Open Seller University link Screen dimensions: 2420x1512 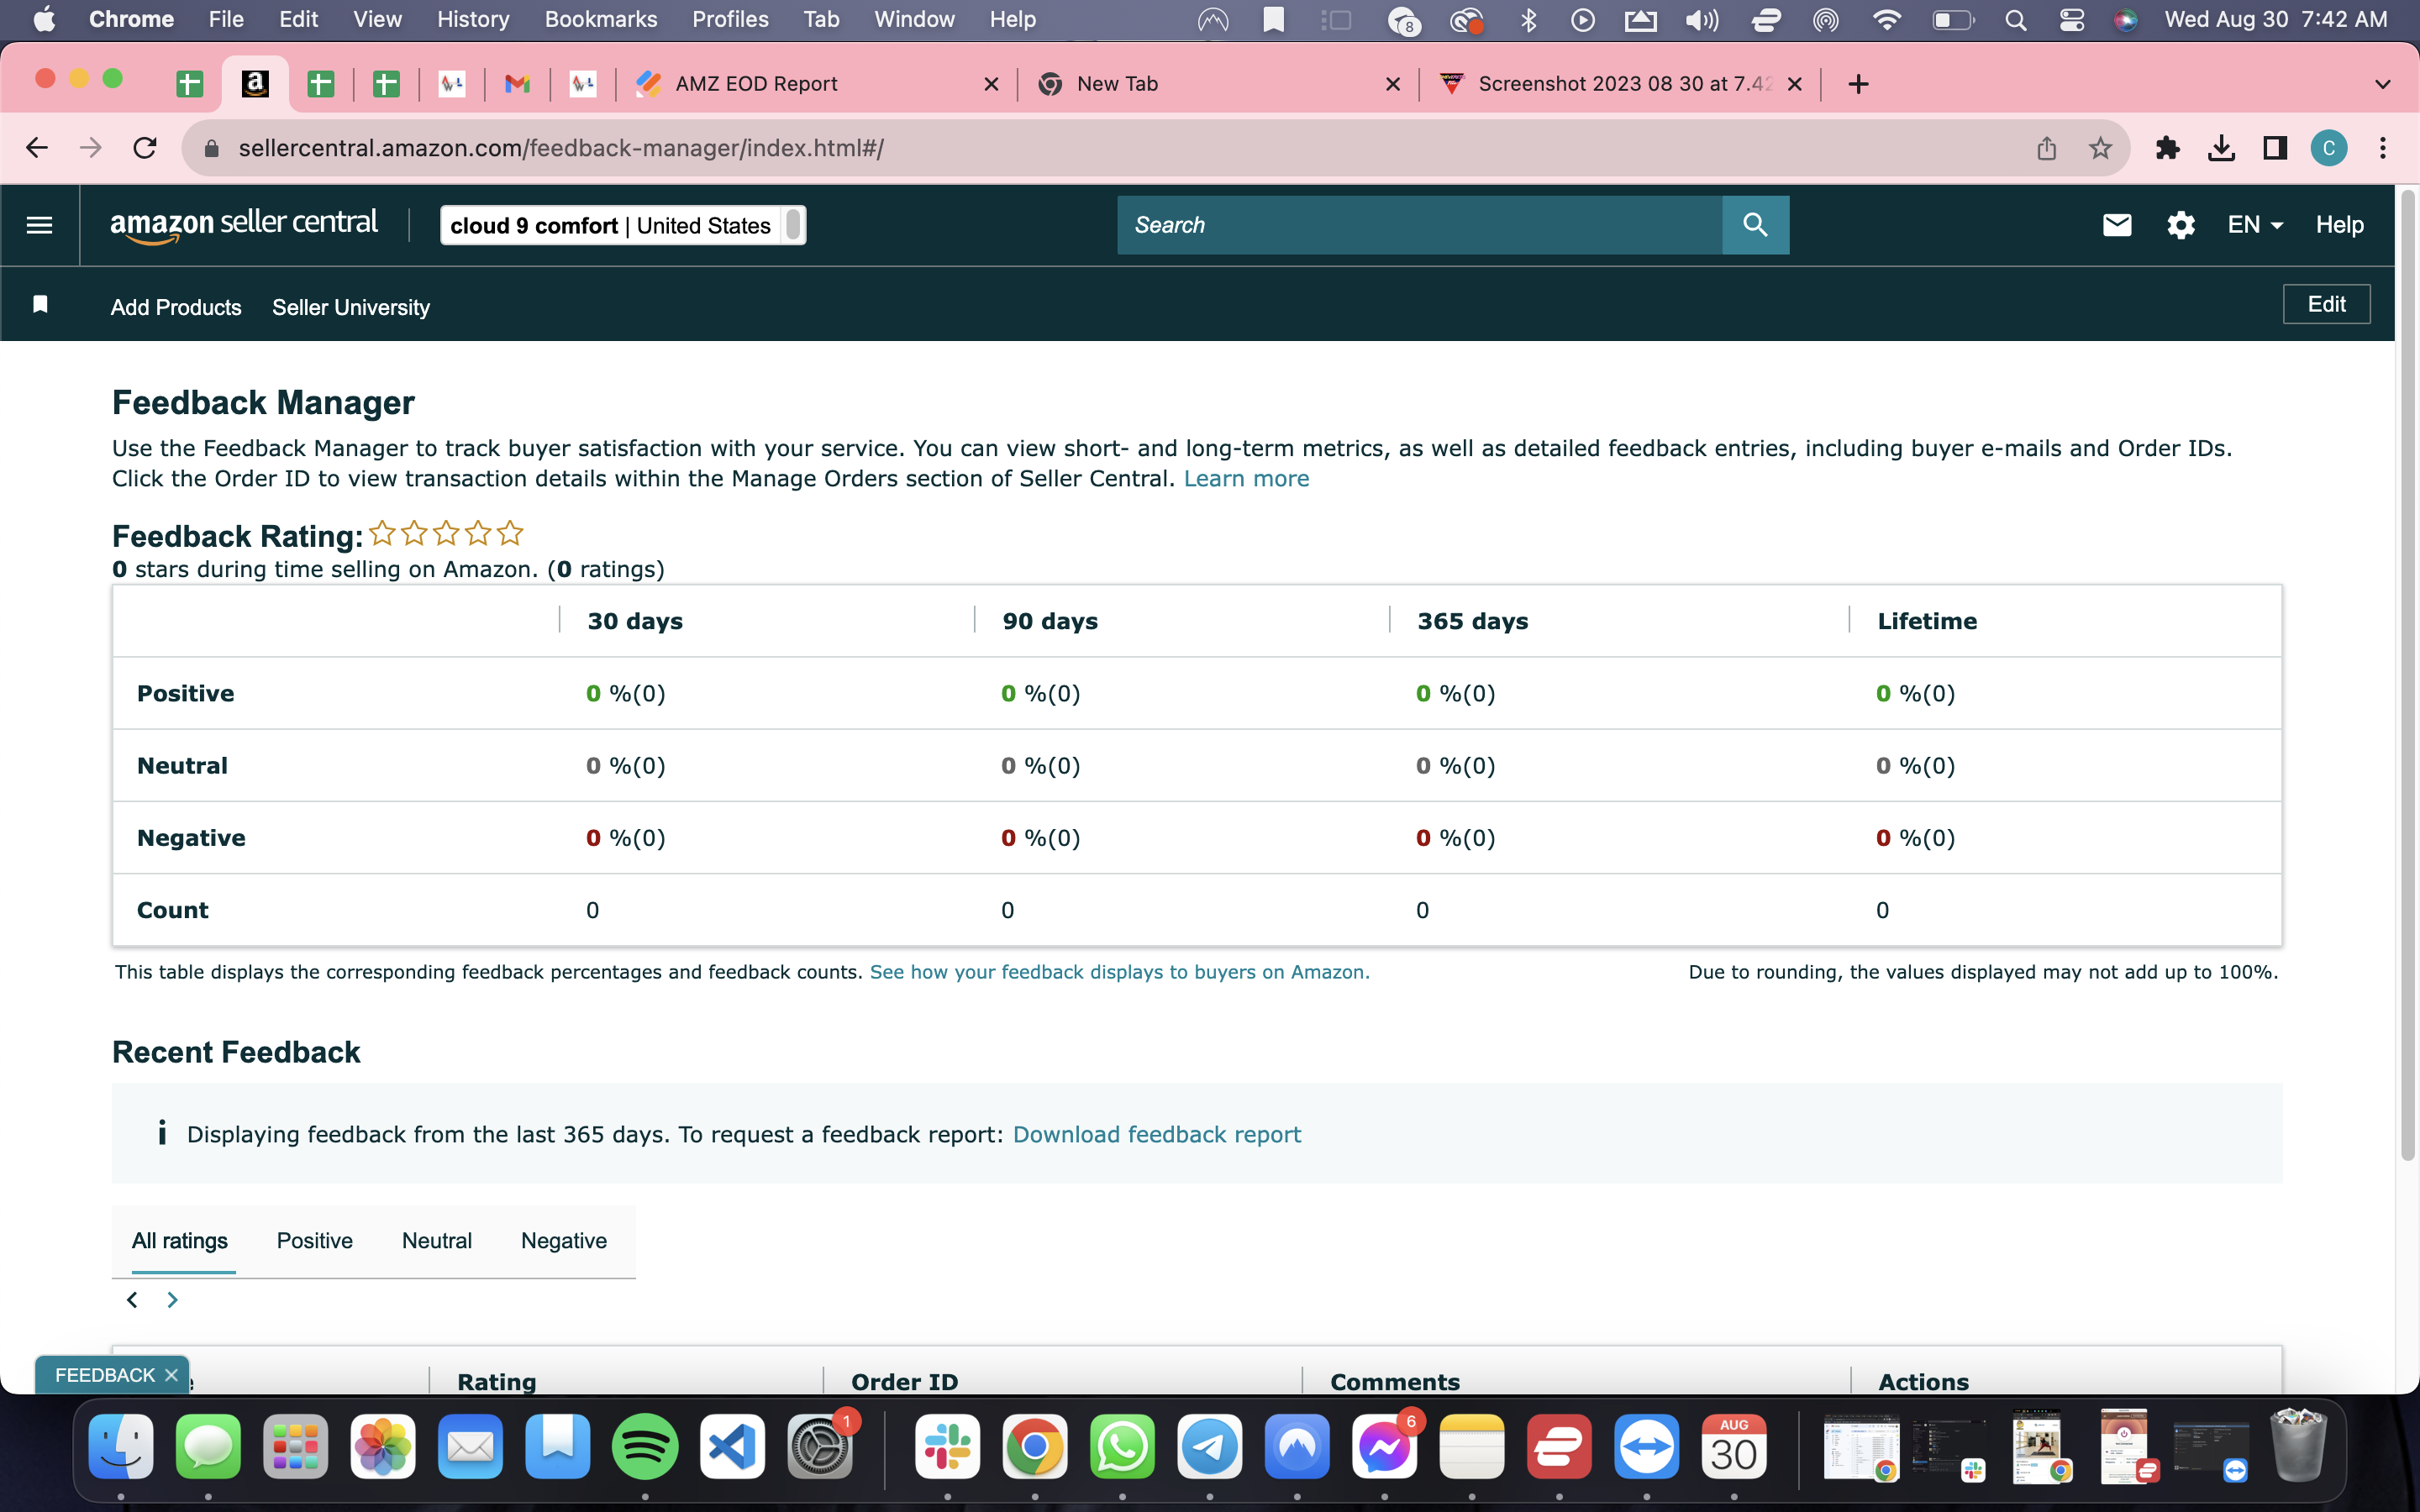pyautogui.click(x=351, y=307)
